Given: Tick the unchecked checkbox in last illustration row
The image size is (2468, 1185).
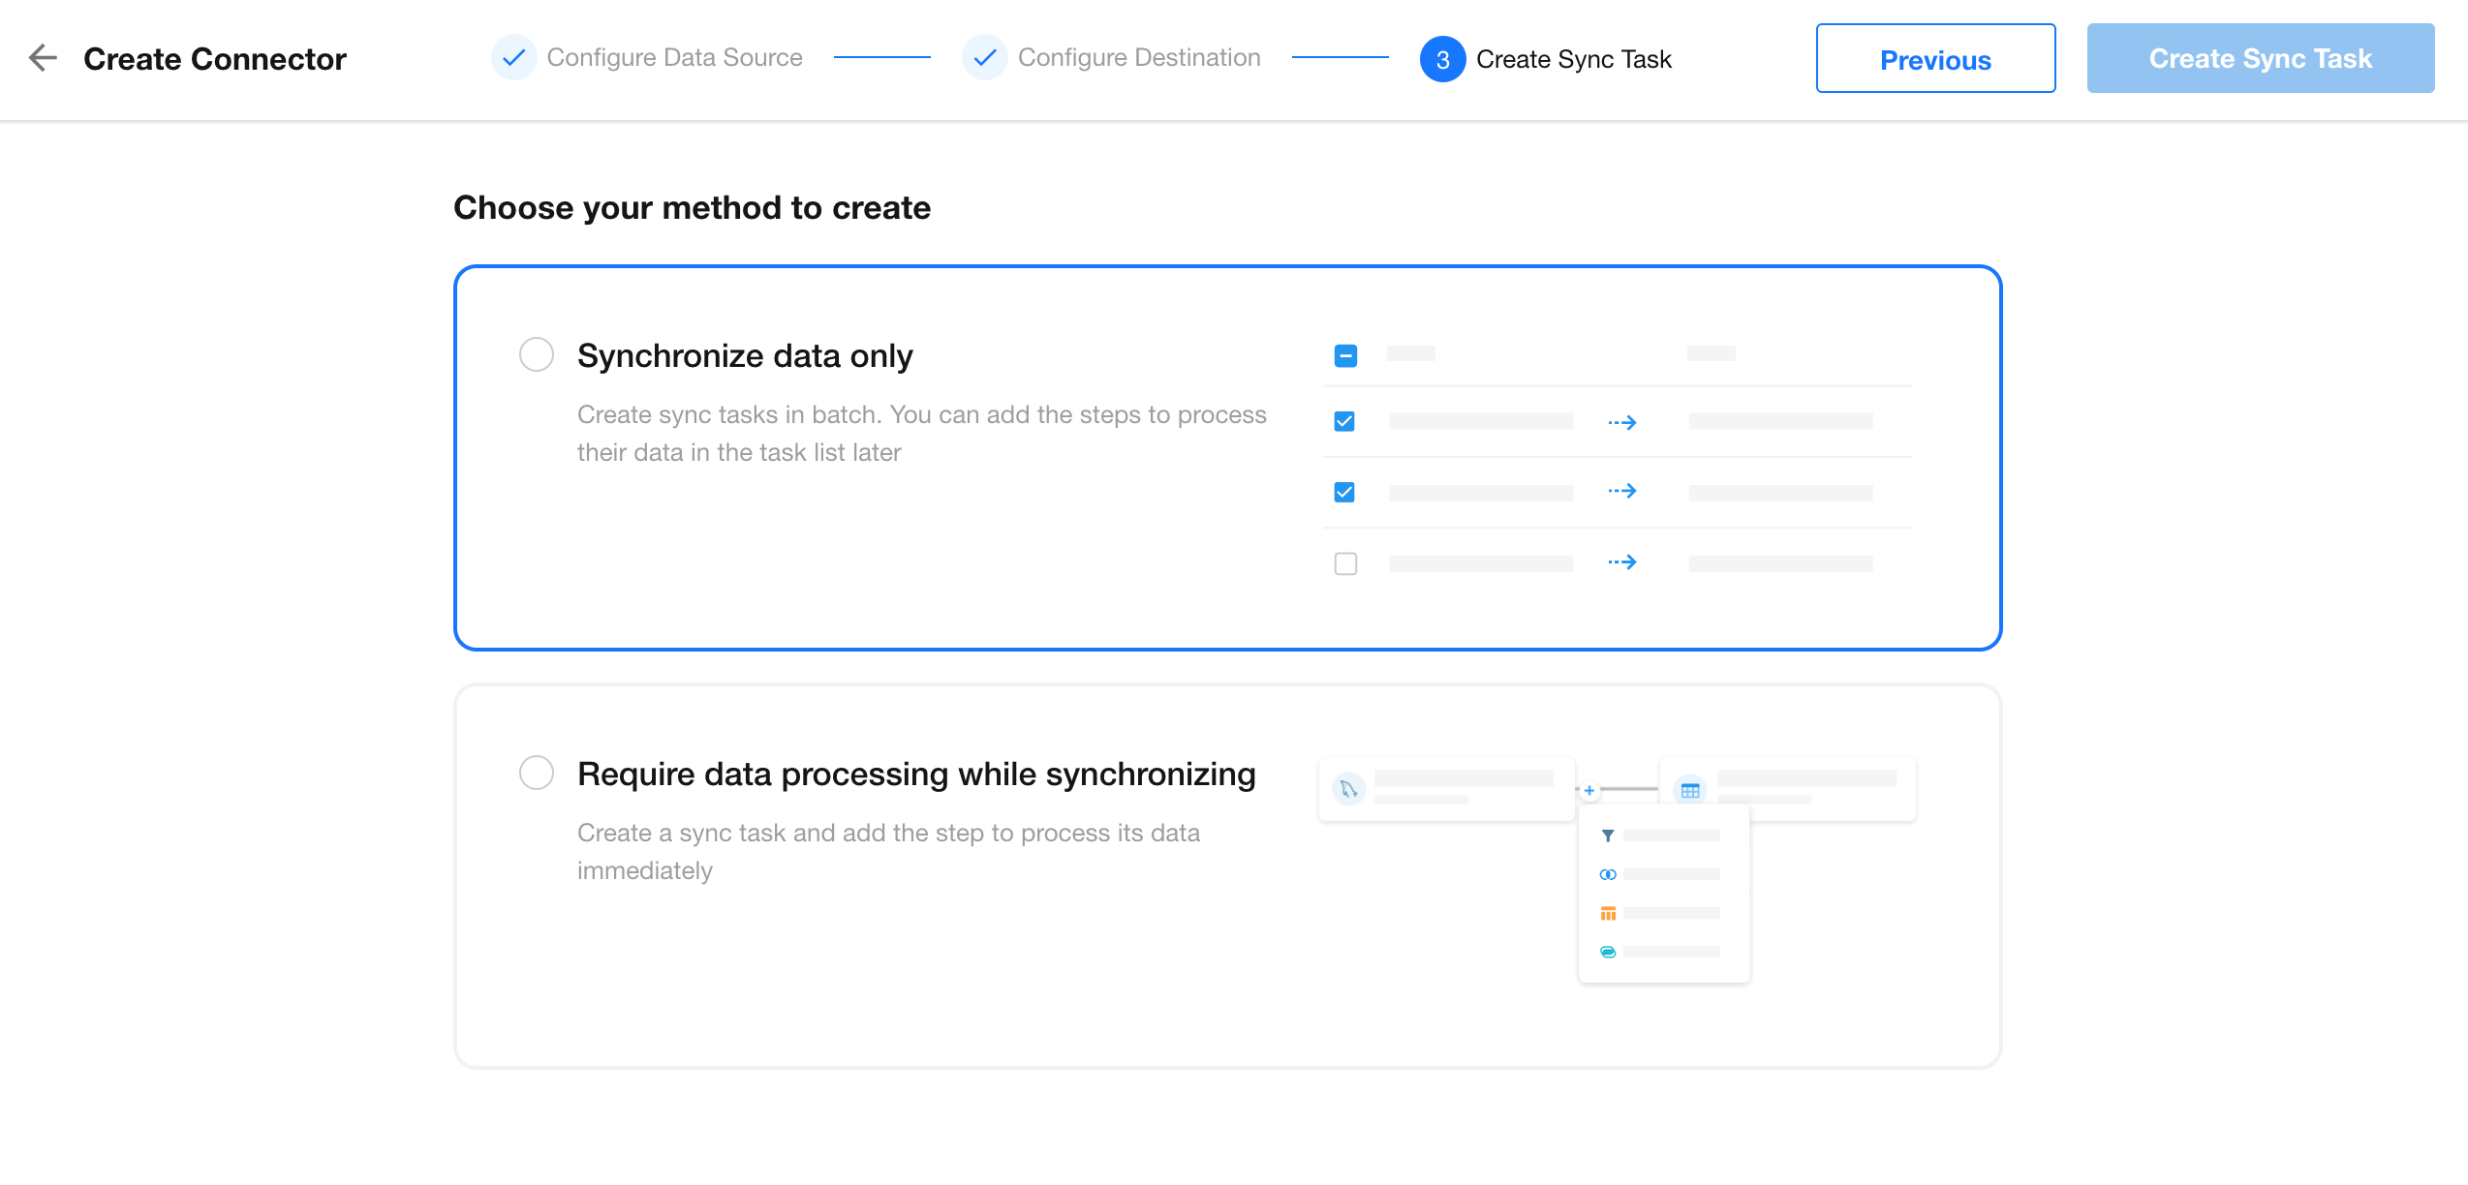Looking at the screenshot, I should (x=1345, y=563).
